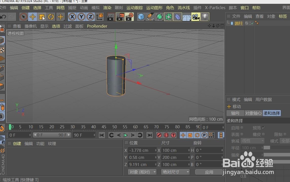Click the Bend deformer icon
Viewport: 290px width, 182px height.
click(177, 17)
